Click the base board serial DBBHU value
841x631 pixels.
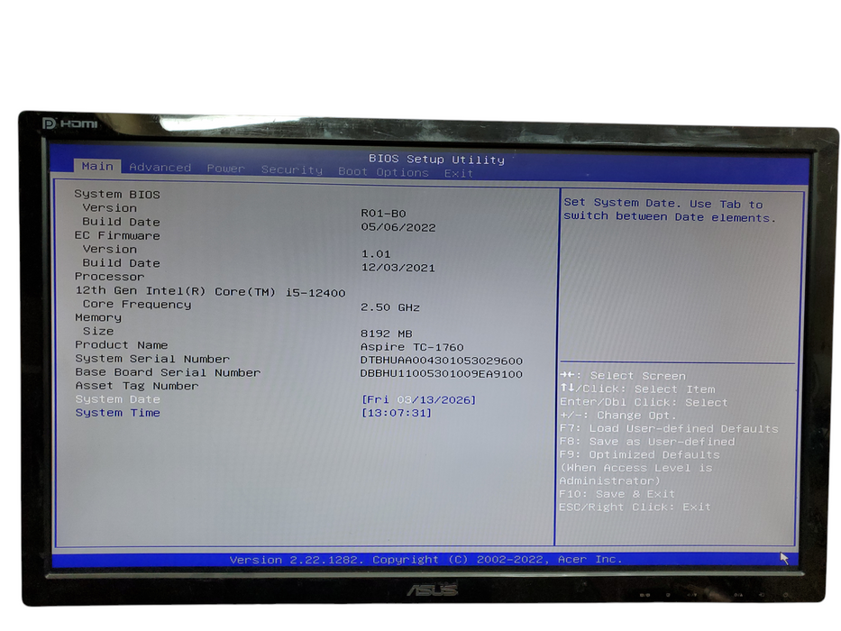(x=442, y=374)
